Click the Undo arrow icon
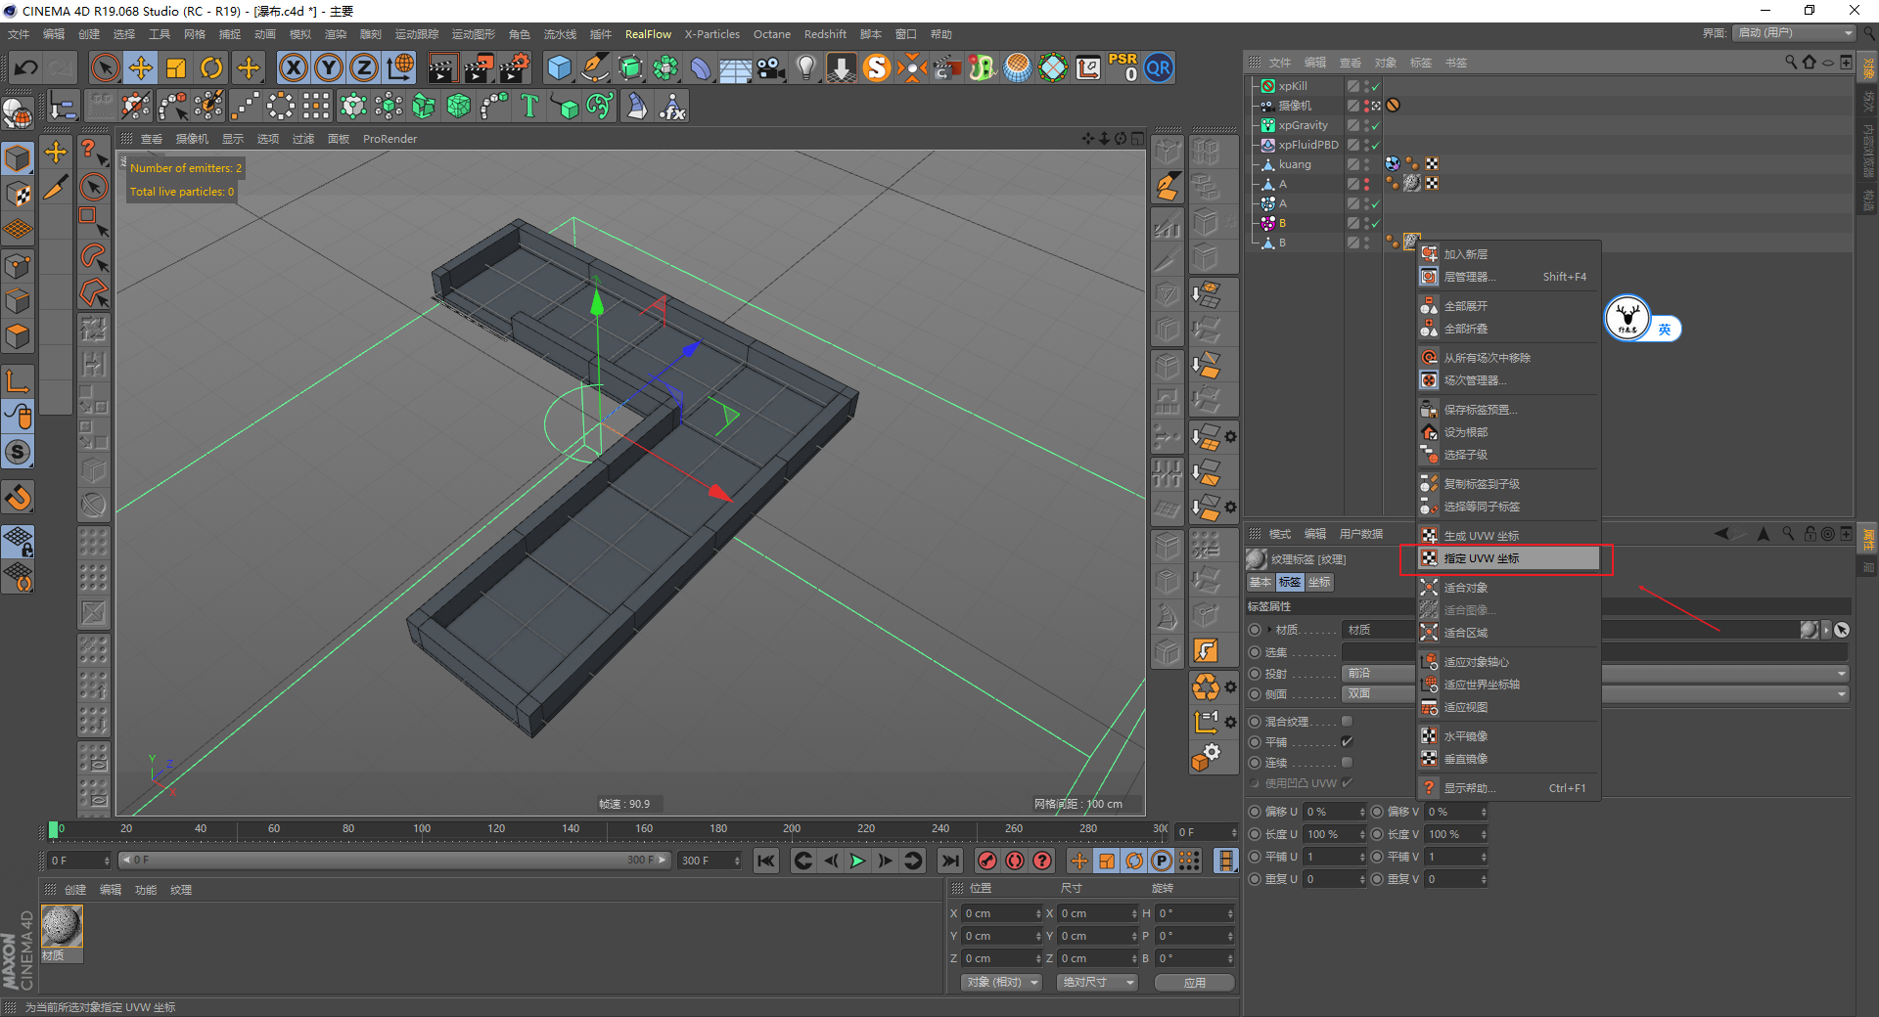This screenshot has width=1879, height=1017. [x=26, y=67]
